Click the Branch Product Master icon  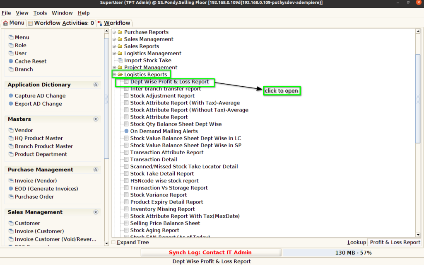point(11,146)
